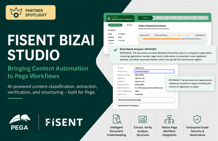218x141 pixels.
Task: Click the Legal Name value Sigma Co., Ltd.
Action: (140, 78)
